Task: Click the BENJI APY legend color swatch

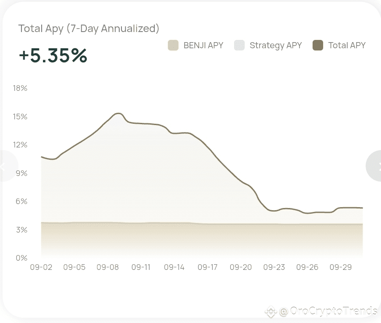Action: click(173, 45)
